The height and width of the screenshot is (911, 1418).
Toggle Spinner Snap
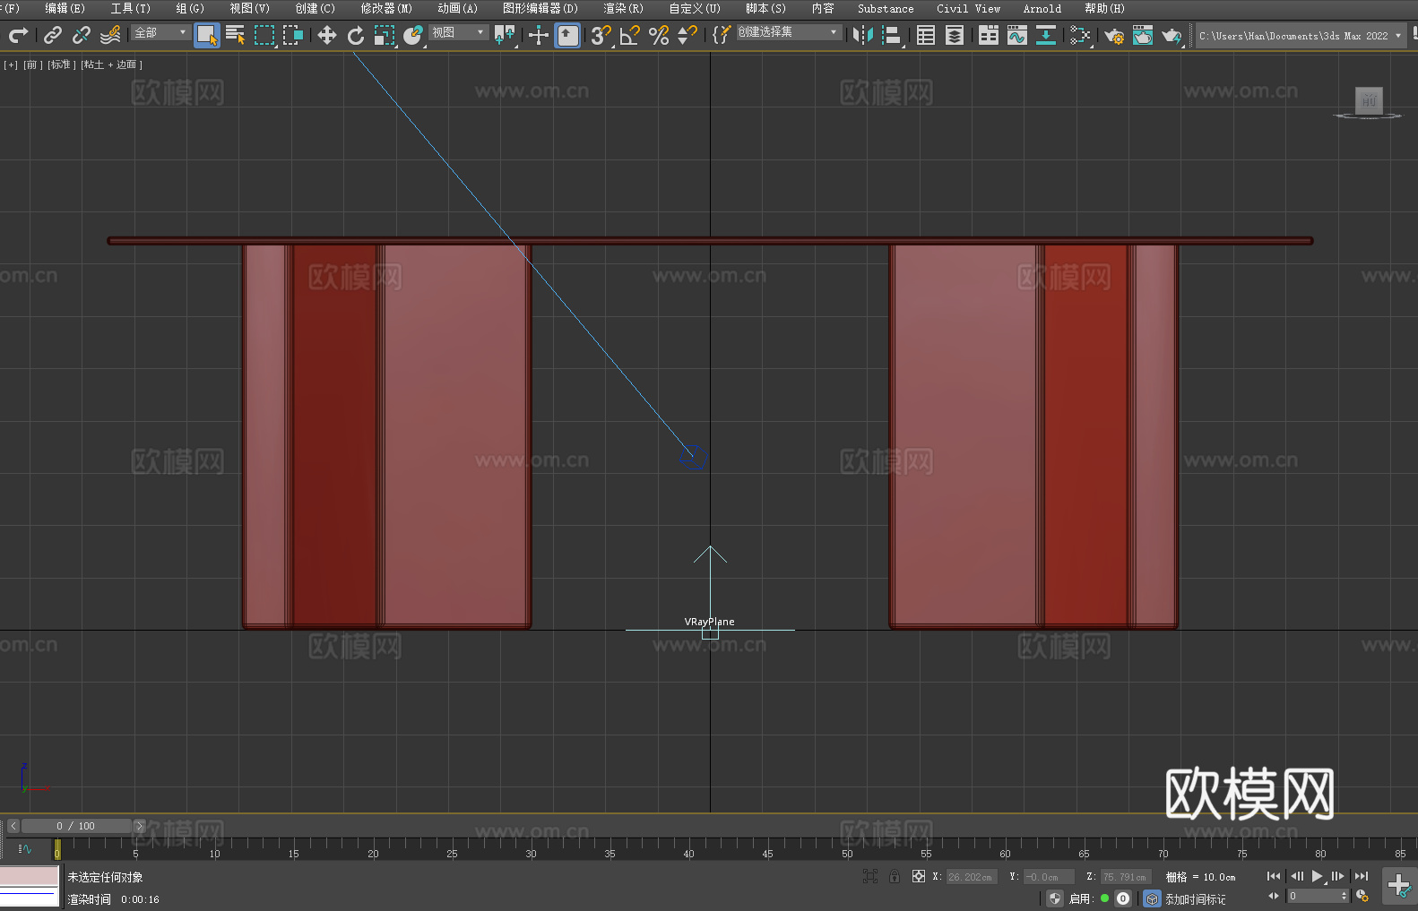tap(687, 35)
